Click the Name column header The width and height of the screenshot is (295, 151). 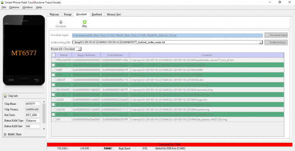64,55
